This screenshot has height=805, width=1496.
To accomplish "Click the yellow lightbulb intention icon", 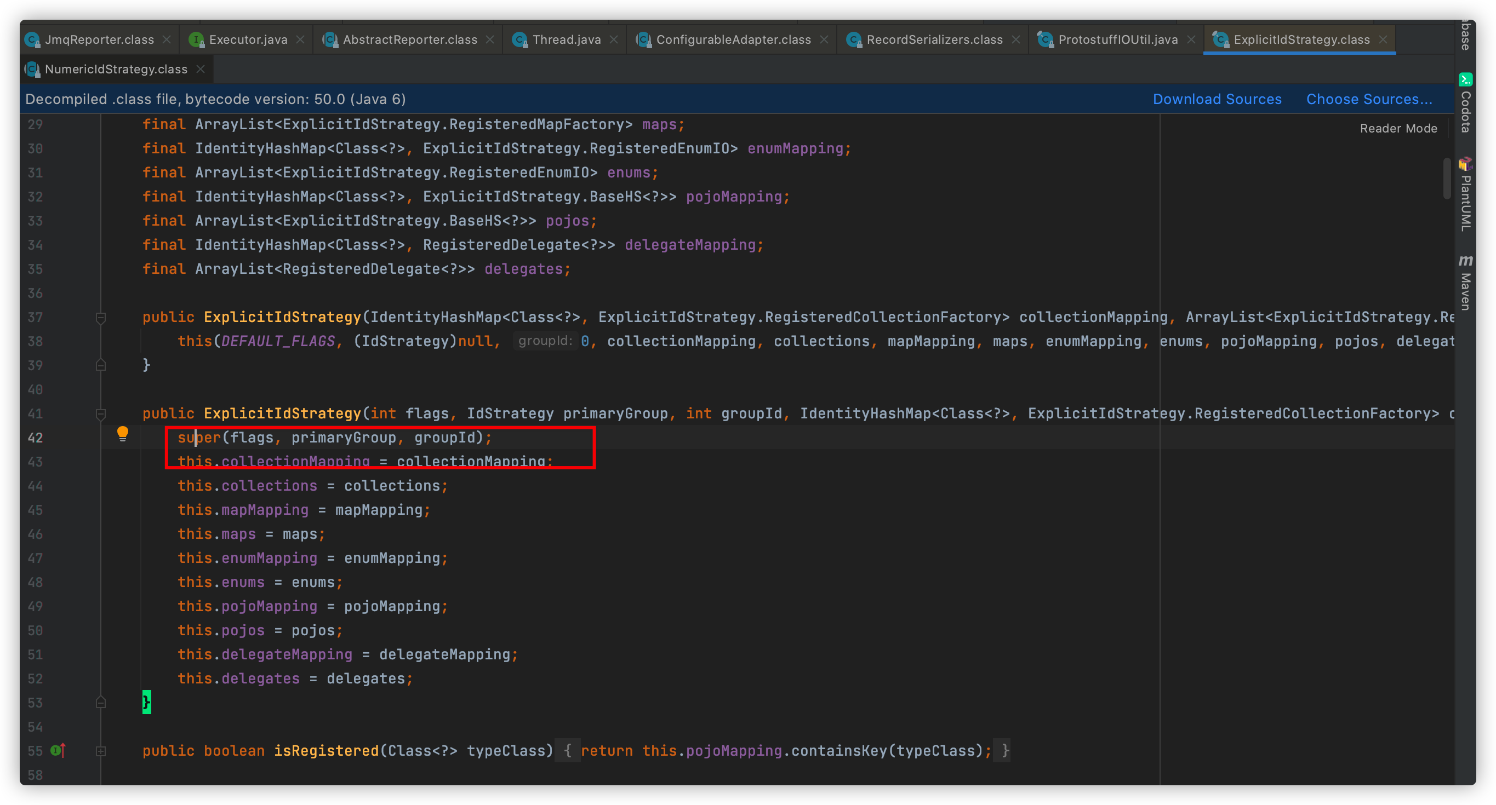I will [x=123, y=434].
